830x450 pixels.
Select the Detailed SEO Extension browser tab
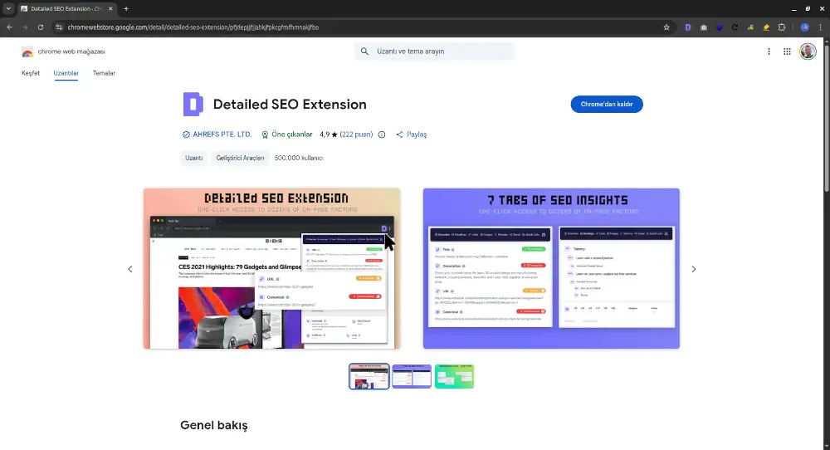66,9
